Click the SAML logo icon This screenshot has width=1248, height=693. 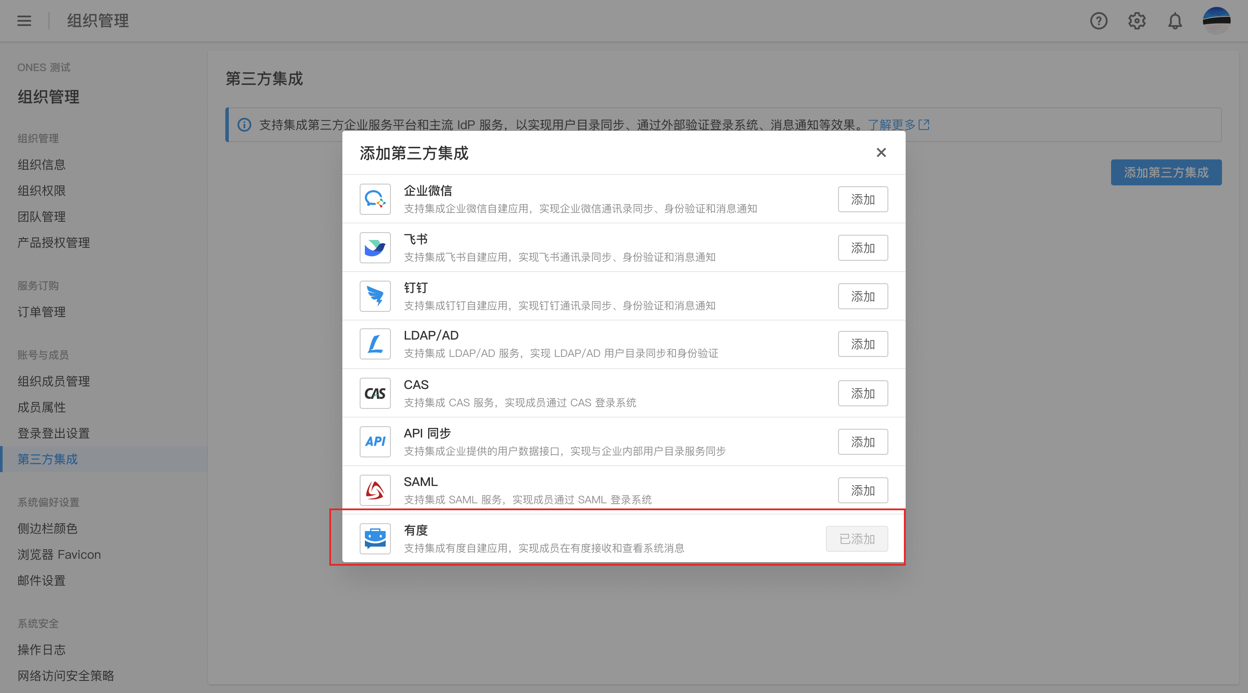(375, 490)
